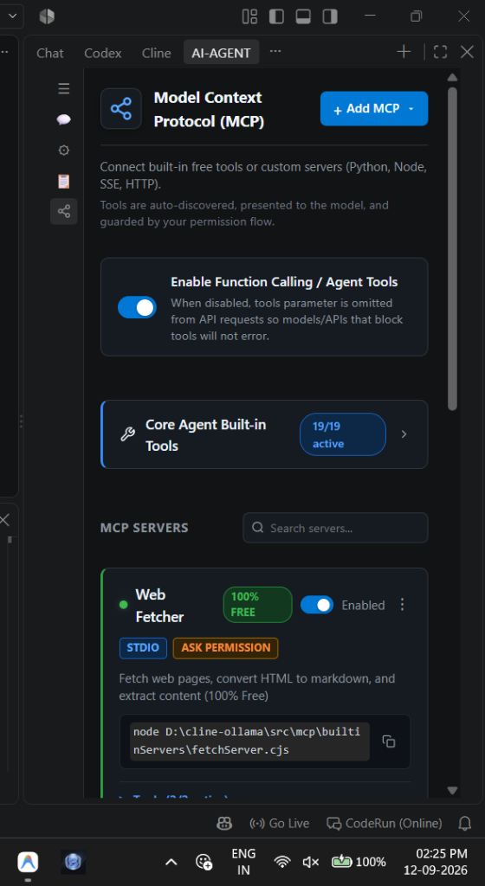Click the ASK PERMISSION badge
This screenshot has height=886, width=485.
pyautogui.click(x=225, y=648)
